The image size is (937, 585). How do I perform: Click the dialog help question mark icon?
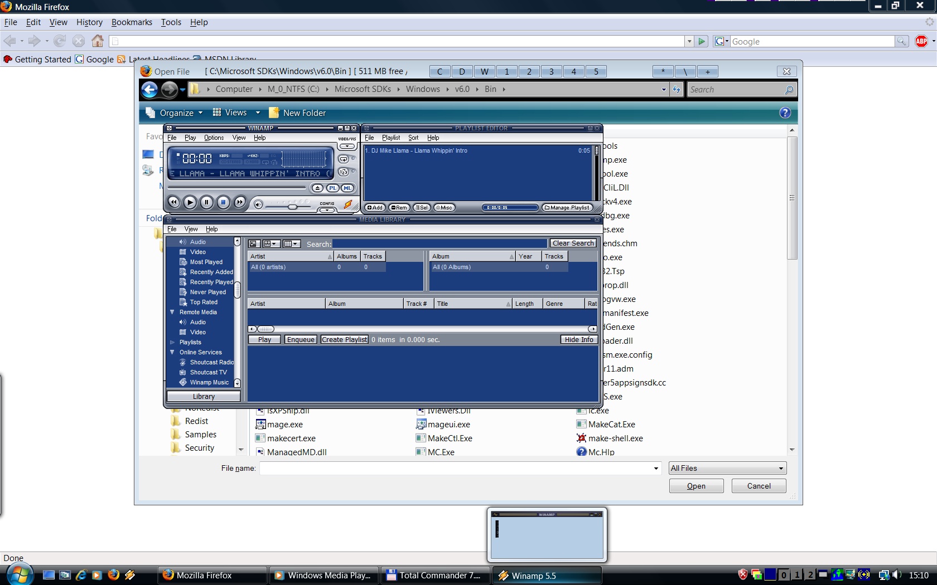[x=785, y=113]
